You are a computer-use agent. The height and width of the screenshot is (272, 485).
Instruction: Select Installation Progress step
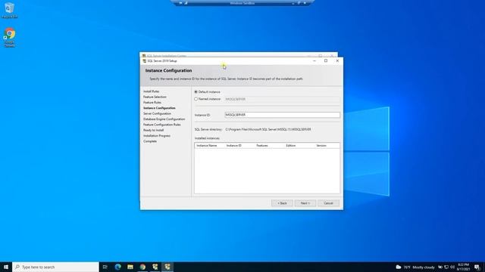point(157,136)
